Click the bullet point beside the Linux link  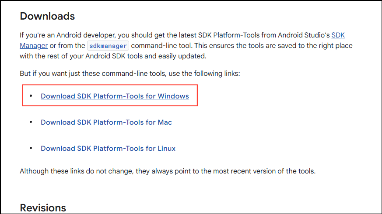pyautogui.click(x=31, y=148)
